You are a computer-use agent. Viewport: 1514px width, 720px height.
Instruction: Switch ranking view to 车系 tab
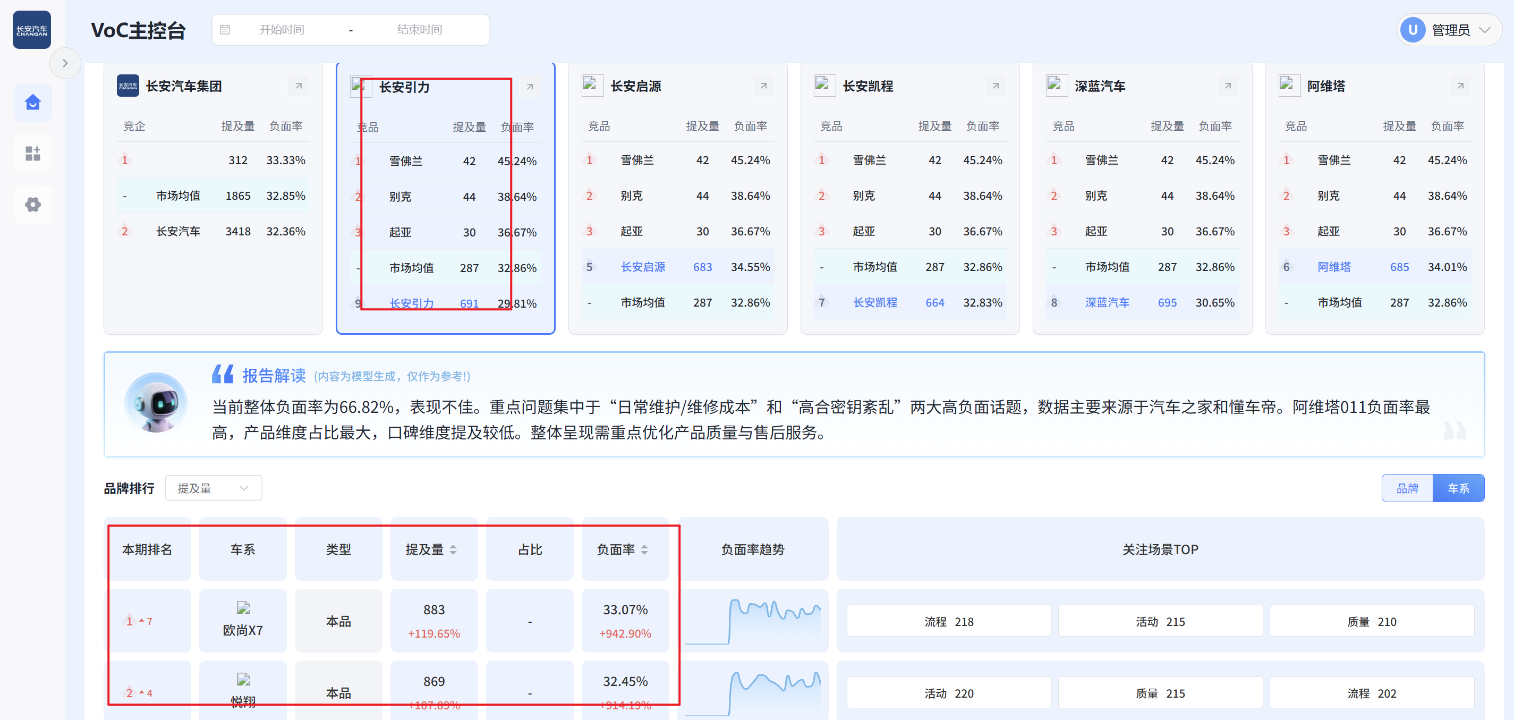[x=1458, y=488]
